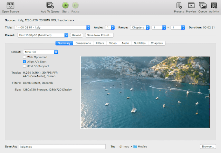
Task: Click the mac home folder icon
Action: [x=121, y=147]
